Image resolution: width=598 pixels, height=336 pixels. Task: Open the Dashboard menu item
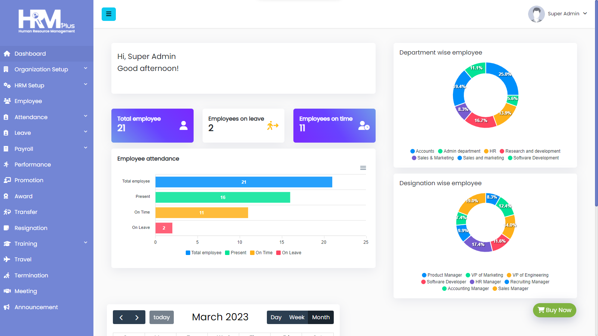(47, 54)
